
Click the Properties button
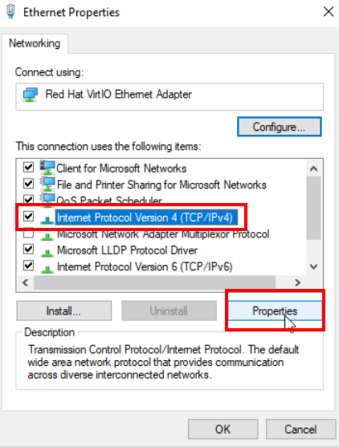(275, 311)
